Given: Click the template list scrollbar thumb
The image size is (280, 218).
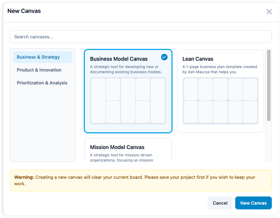Looking at the screenshot, I should (x=269, y=85).
